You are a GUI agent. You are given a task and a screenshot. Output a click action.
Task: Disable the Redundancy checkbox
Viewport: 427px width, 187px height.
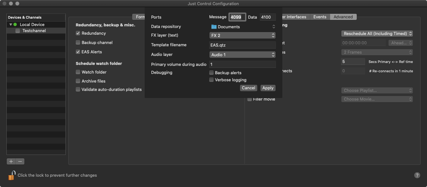(x=78, y=33)
